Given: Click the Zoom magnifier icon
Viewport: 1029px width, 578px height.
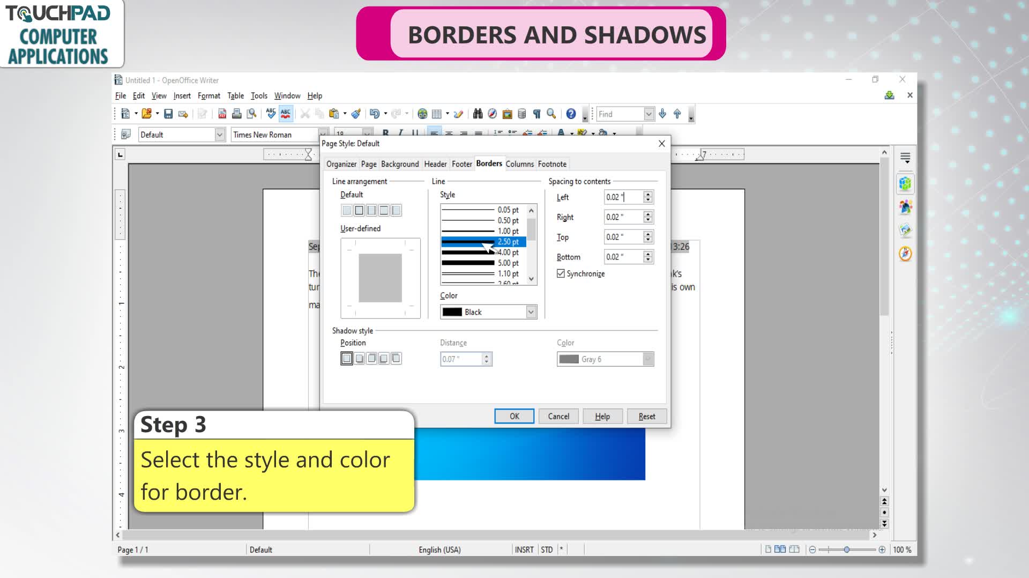Looking at the screenshot, I should click(551, 114).
